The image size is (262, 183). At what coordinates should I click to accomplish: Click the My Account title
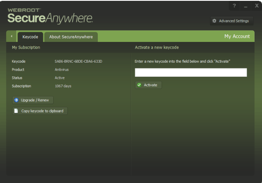click(237, 37)
